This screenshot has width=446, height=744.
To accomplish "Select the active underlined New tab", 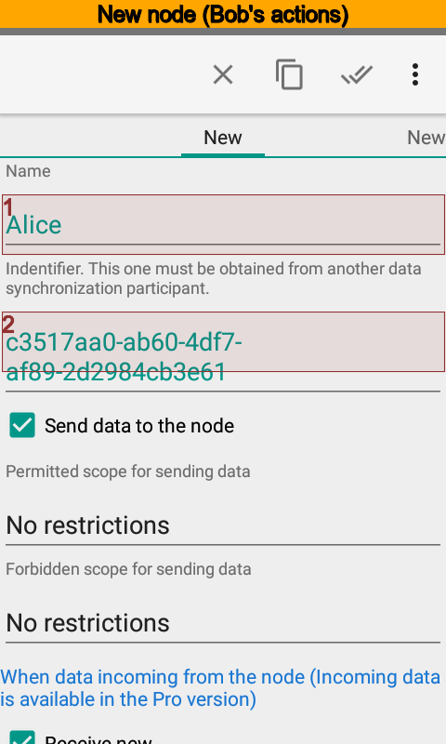I will 223,138.
